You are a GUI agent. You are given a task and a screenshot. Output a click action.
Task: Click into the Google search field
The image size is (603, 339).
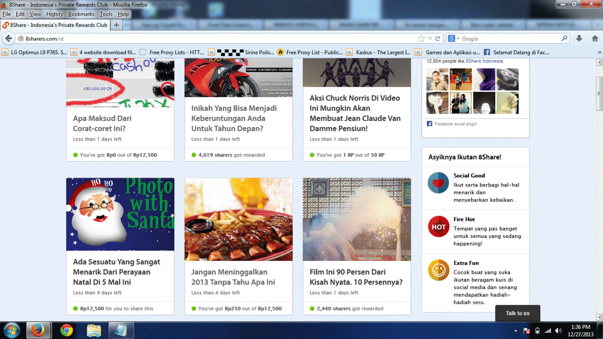pyautogui.click(x=510, y=39)
